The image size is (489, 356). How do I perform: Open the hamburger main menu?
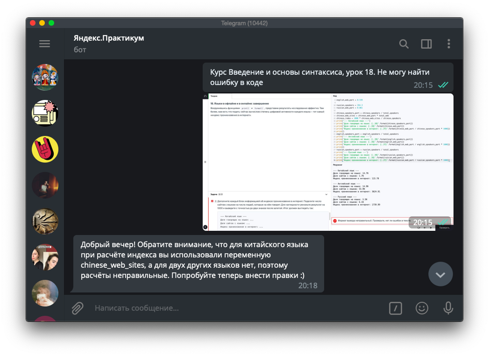[x=44, y=43]
